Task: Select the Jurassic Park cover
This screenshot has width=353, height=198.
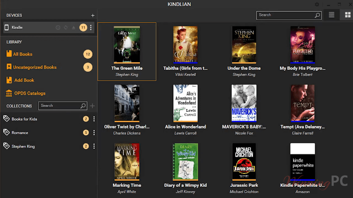Action: pyautogui.click(x=244, y=162)
